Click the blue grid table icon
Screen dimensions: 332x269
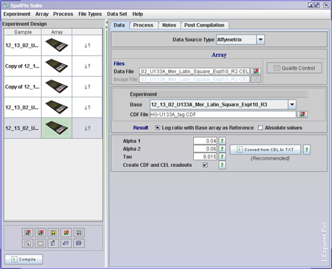79,243
